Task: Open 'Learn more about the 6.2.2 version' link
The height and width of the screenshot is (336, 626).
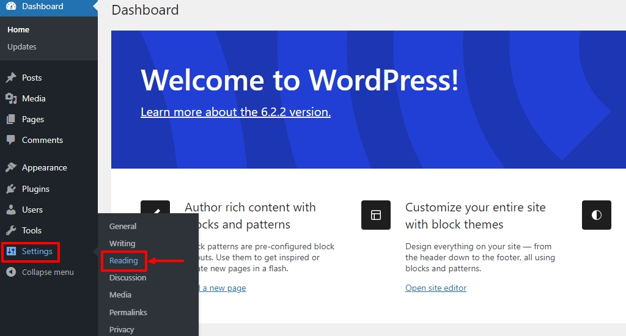Action: click(x=235, y=112)
